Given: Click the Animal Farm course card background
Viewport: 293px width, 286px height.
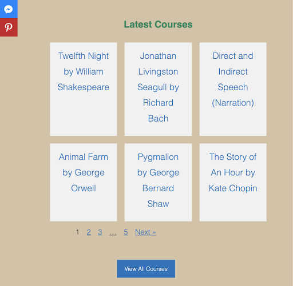Looking at the screenshot, I should (x=84, y=208).
